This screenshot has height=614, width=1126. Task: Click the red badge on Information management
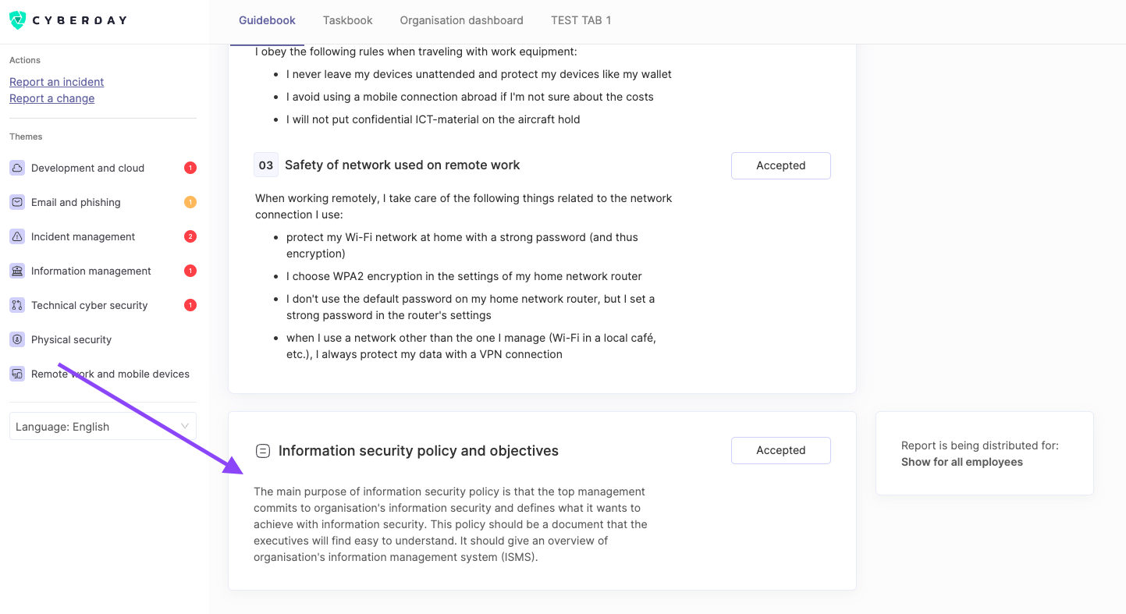click(190, 271)
